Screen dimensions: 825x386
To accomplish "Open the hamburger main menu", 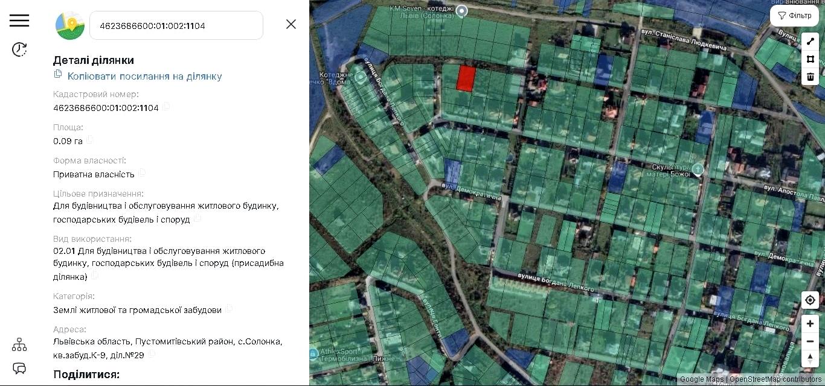I will click(x=19, y=21).
